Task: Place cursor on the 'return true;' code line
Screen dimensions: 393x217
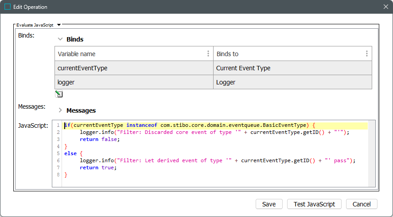Action: [x=98, y=168]
